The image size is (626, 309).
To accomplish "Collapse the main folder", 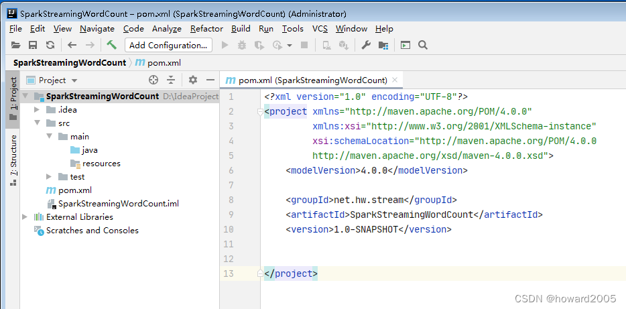I will click(x=49, y=137).
